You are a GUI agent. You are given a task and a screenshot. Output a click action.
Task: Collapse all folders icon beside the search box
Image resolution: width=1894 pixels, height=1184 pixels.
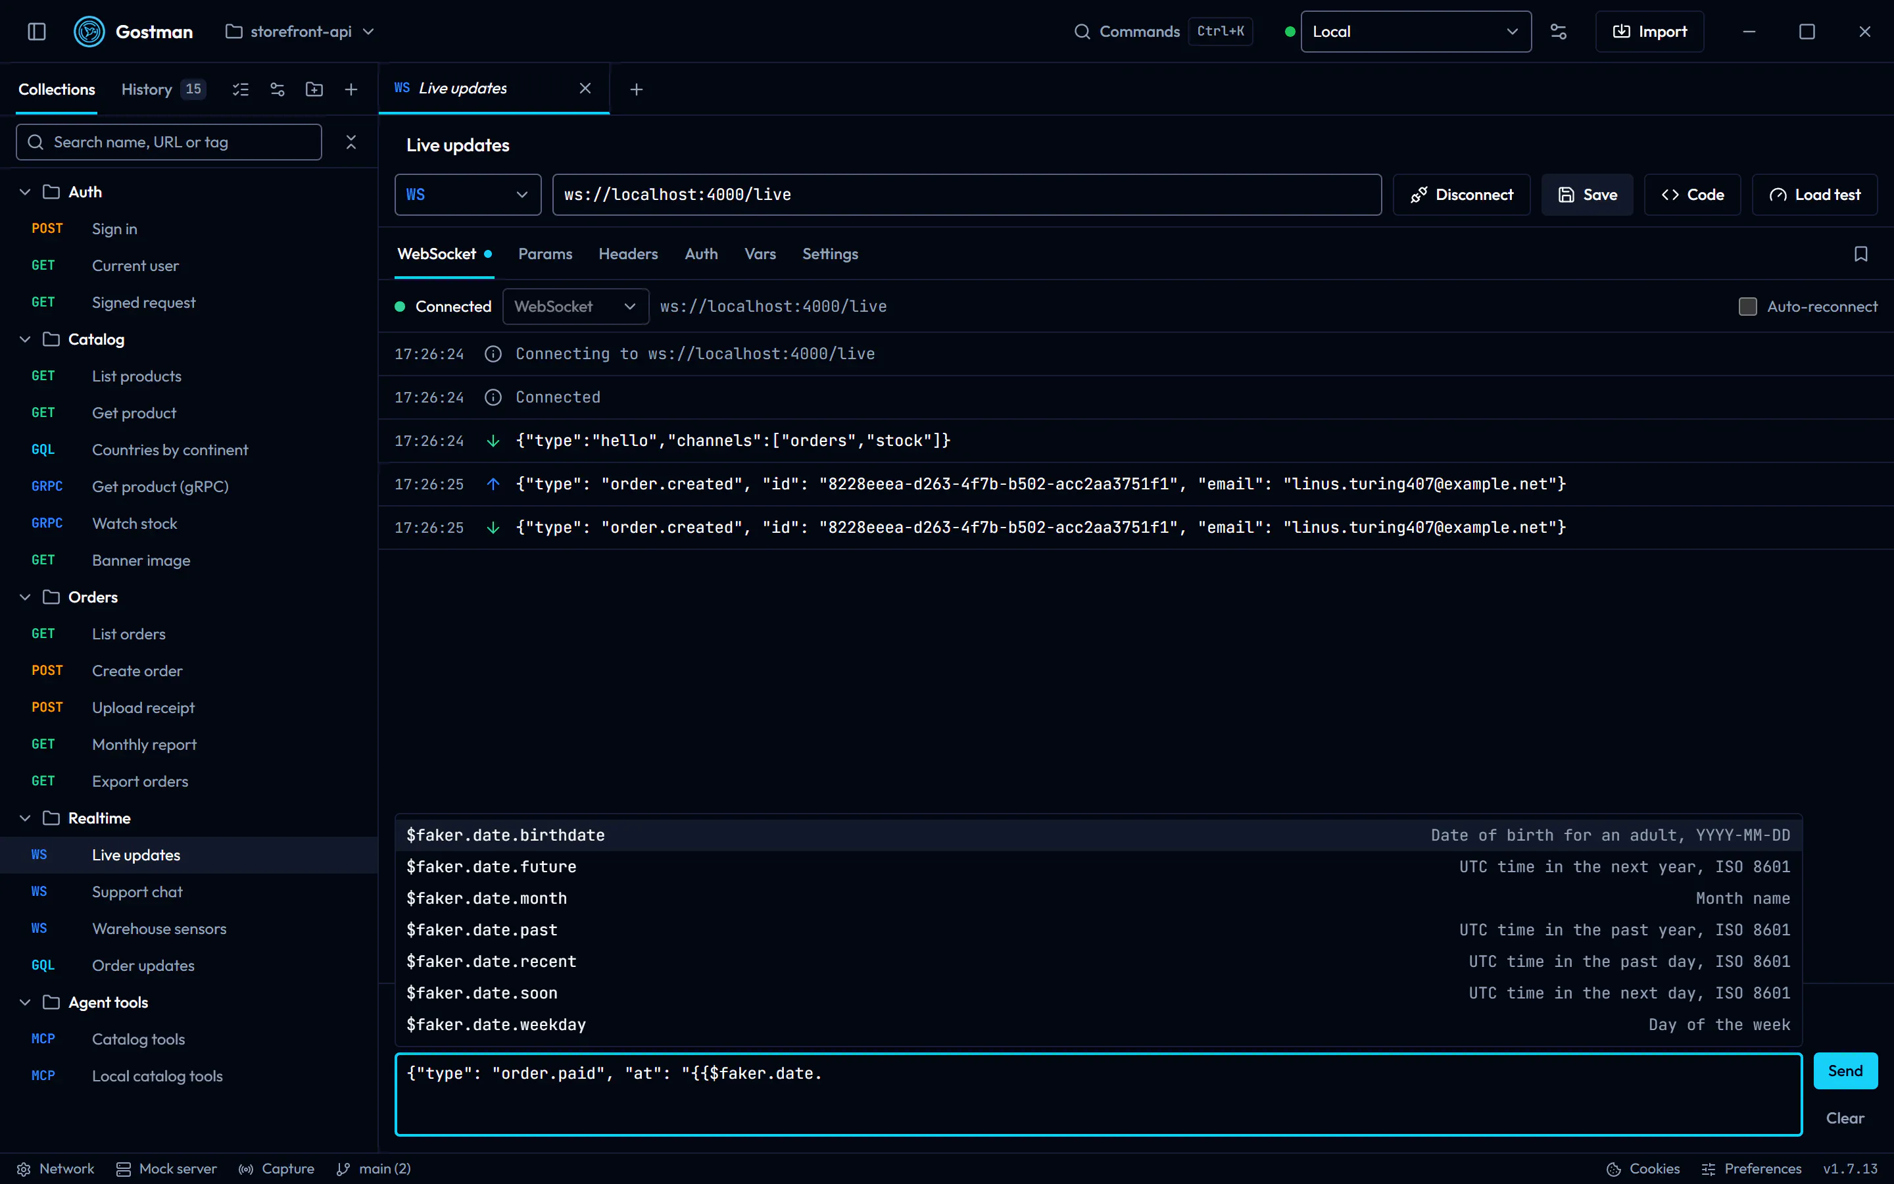click(x=351, y=141)
